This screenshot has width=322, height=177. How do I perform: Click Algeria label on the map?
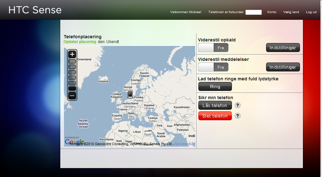123,131
